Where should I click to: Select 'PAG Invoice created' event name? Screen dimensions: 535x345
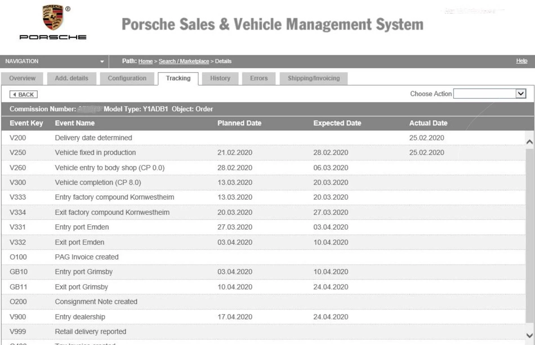click(x=87, y=257)
